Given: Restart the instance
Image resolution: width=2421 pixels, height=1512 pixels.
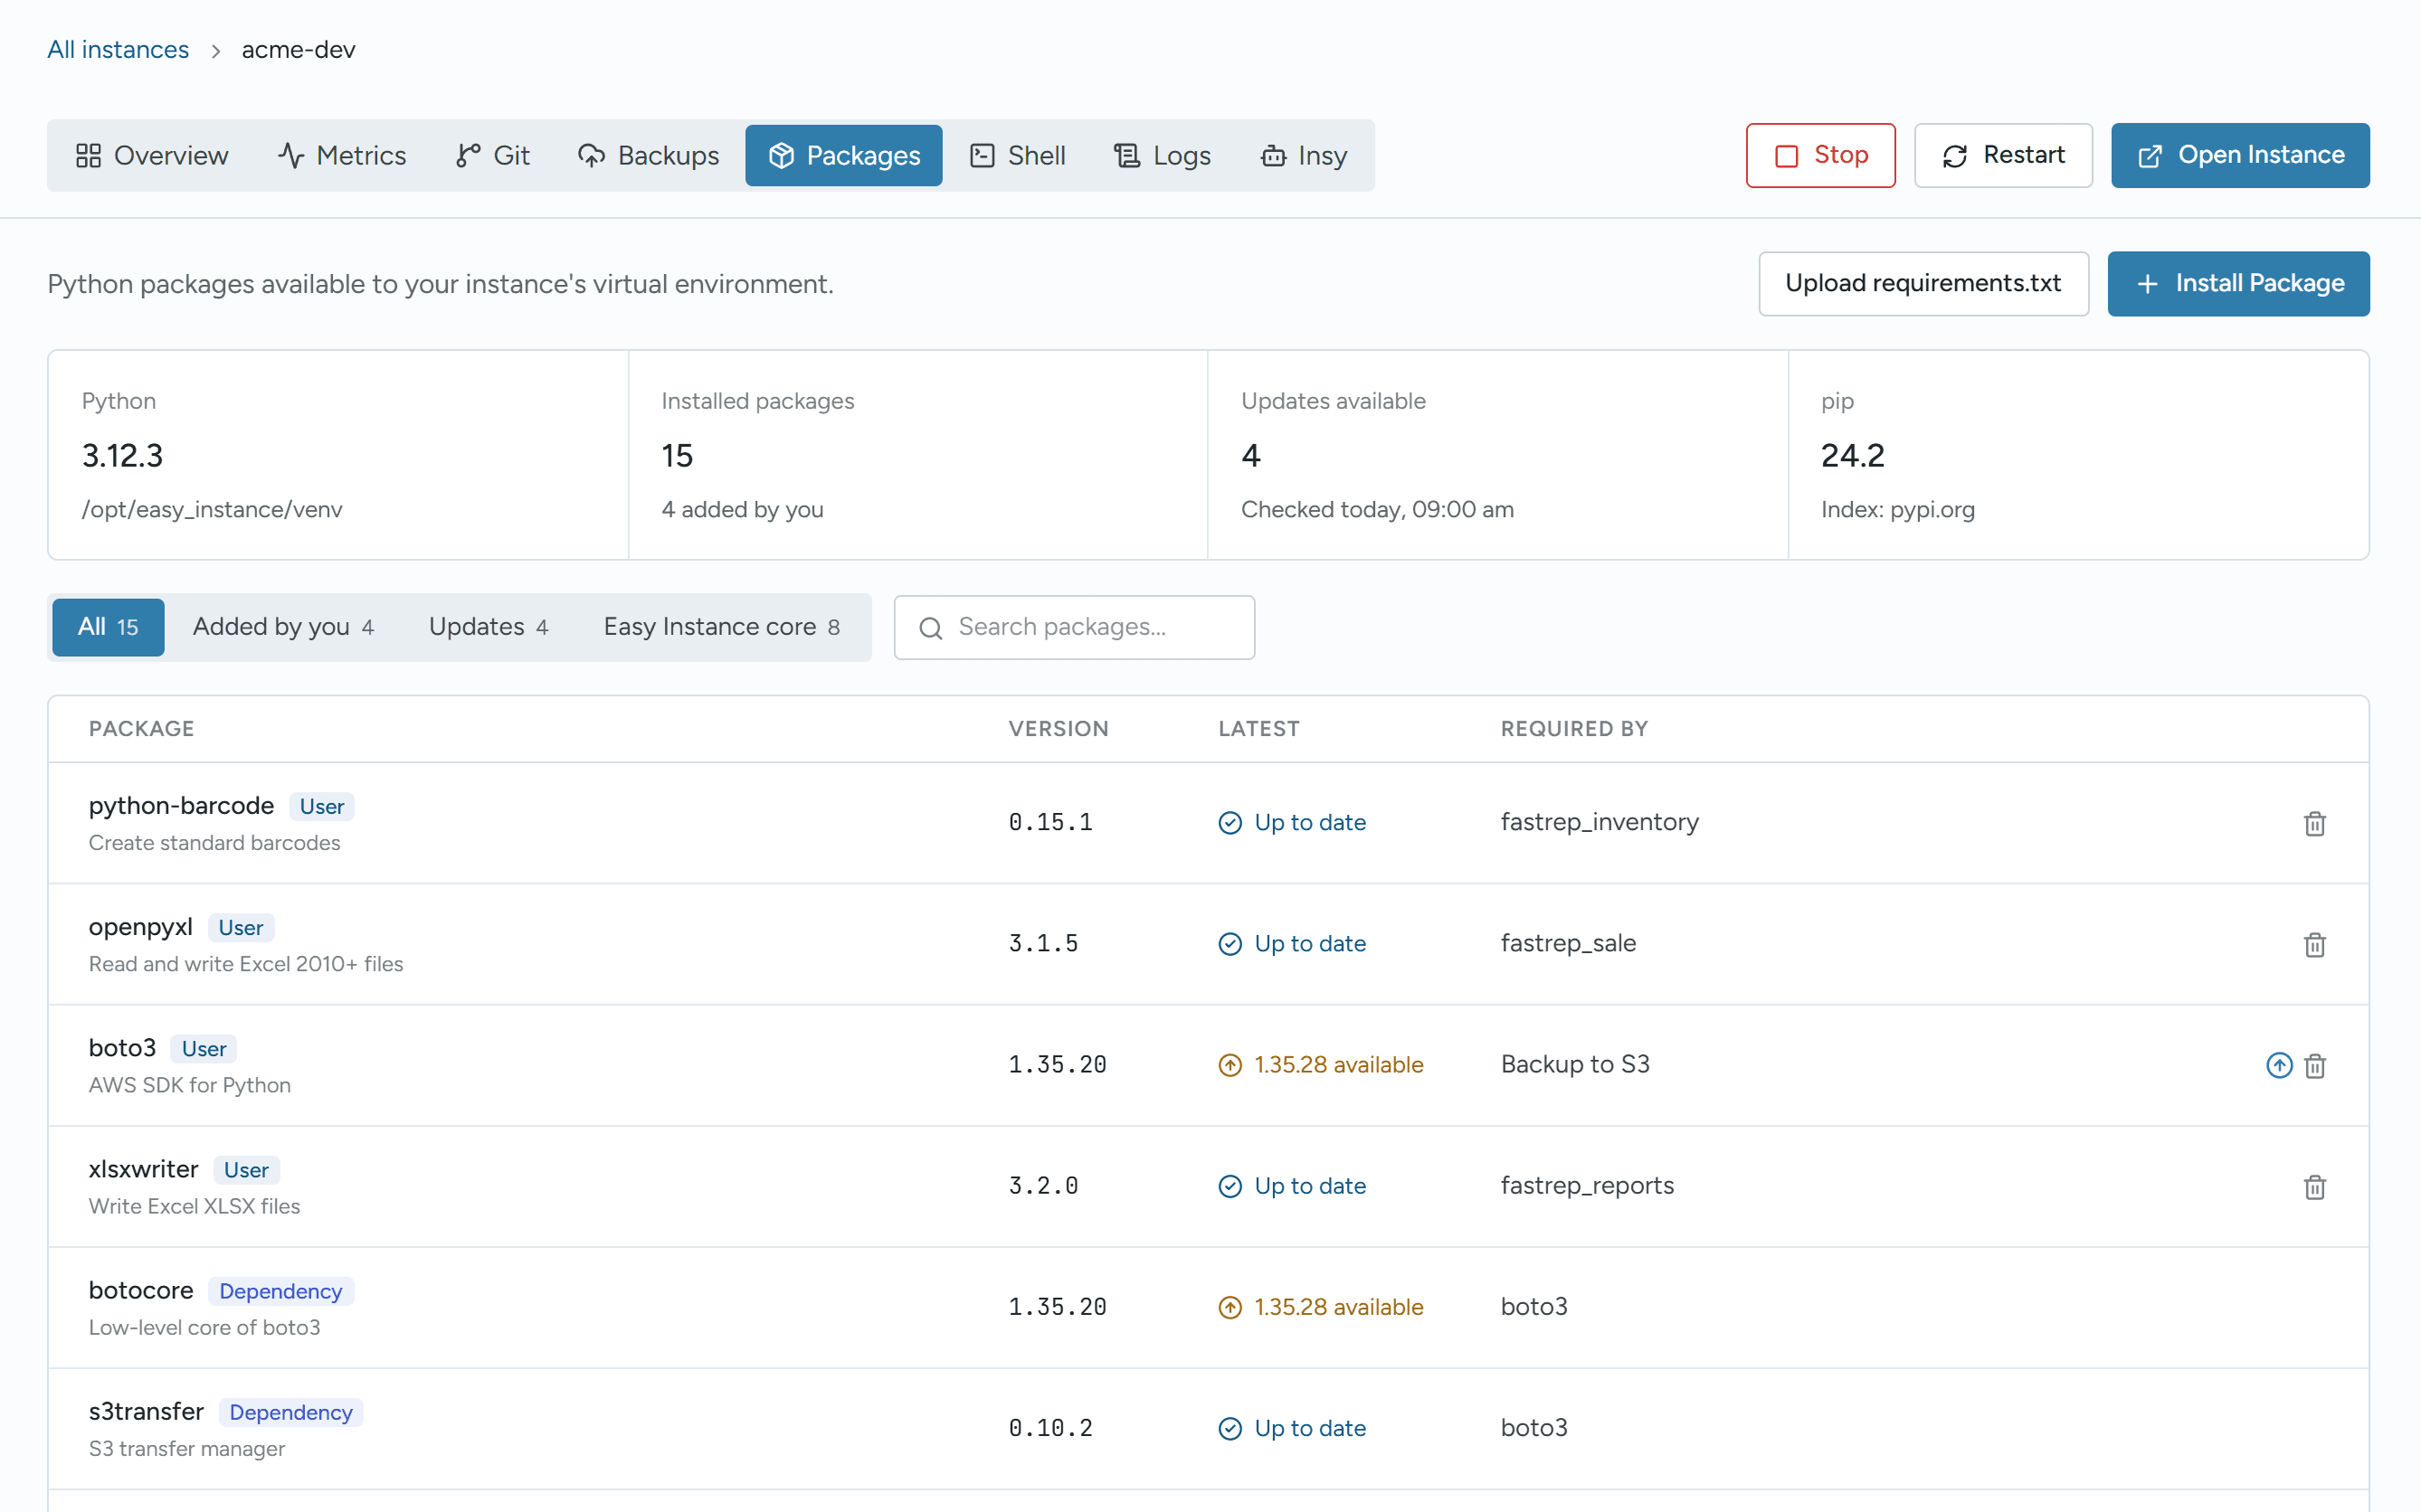Looking at the screenshot, I should (x=2003, y=155).
